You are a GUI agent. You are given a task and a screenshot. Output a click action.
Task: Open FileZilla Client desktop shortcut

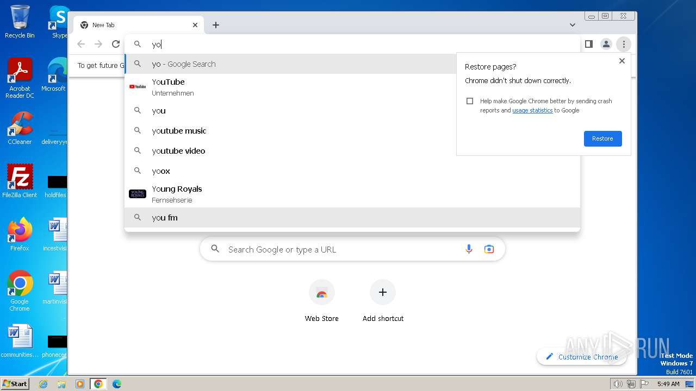pyautogui.click(x=20, y=181)
